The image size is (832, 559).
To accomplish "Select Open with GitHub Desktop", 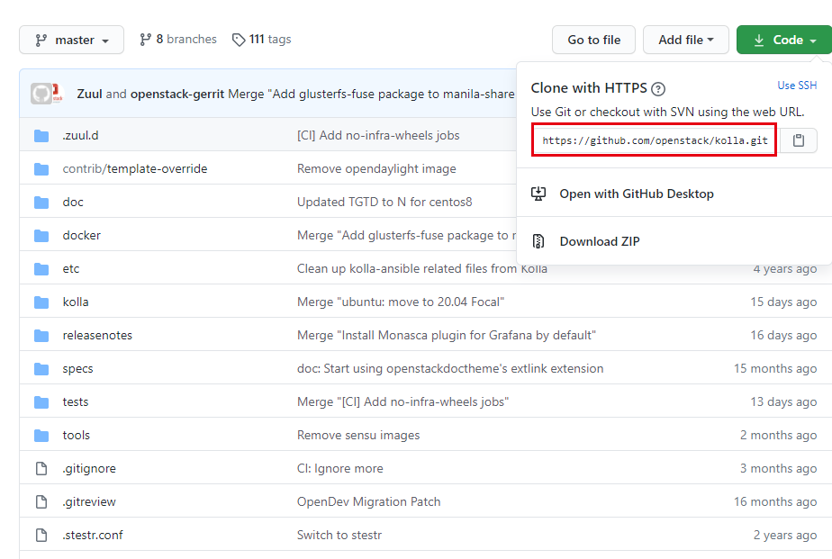I will [637, 194].
